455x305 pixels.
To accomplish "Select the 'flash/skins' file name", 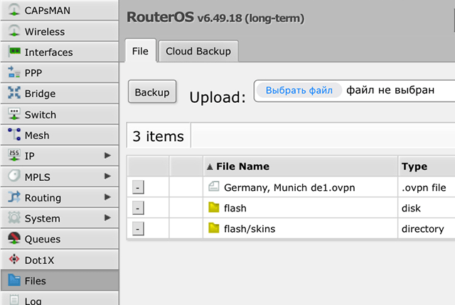I will point(250,228).
